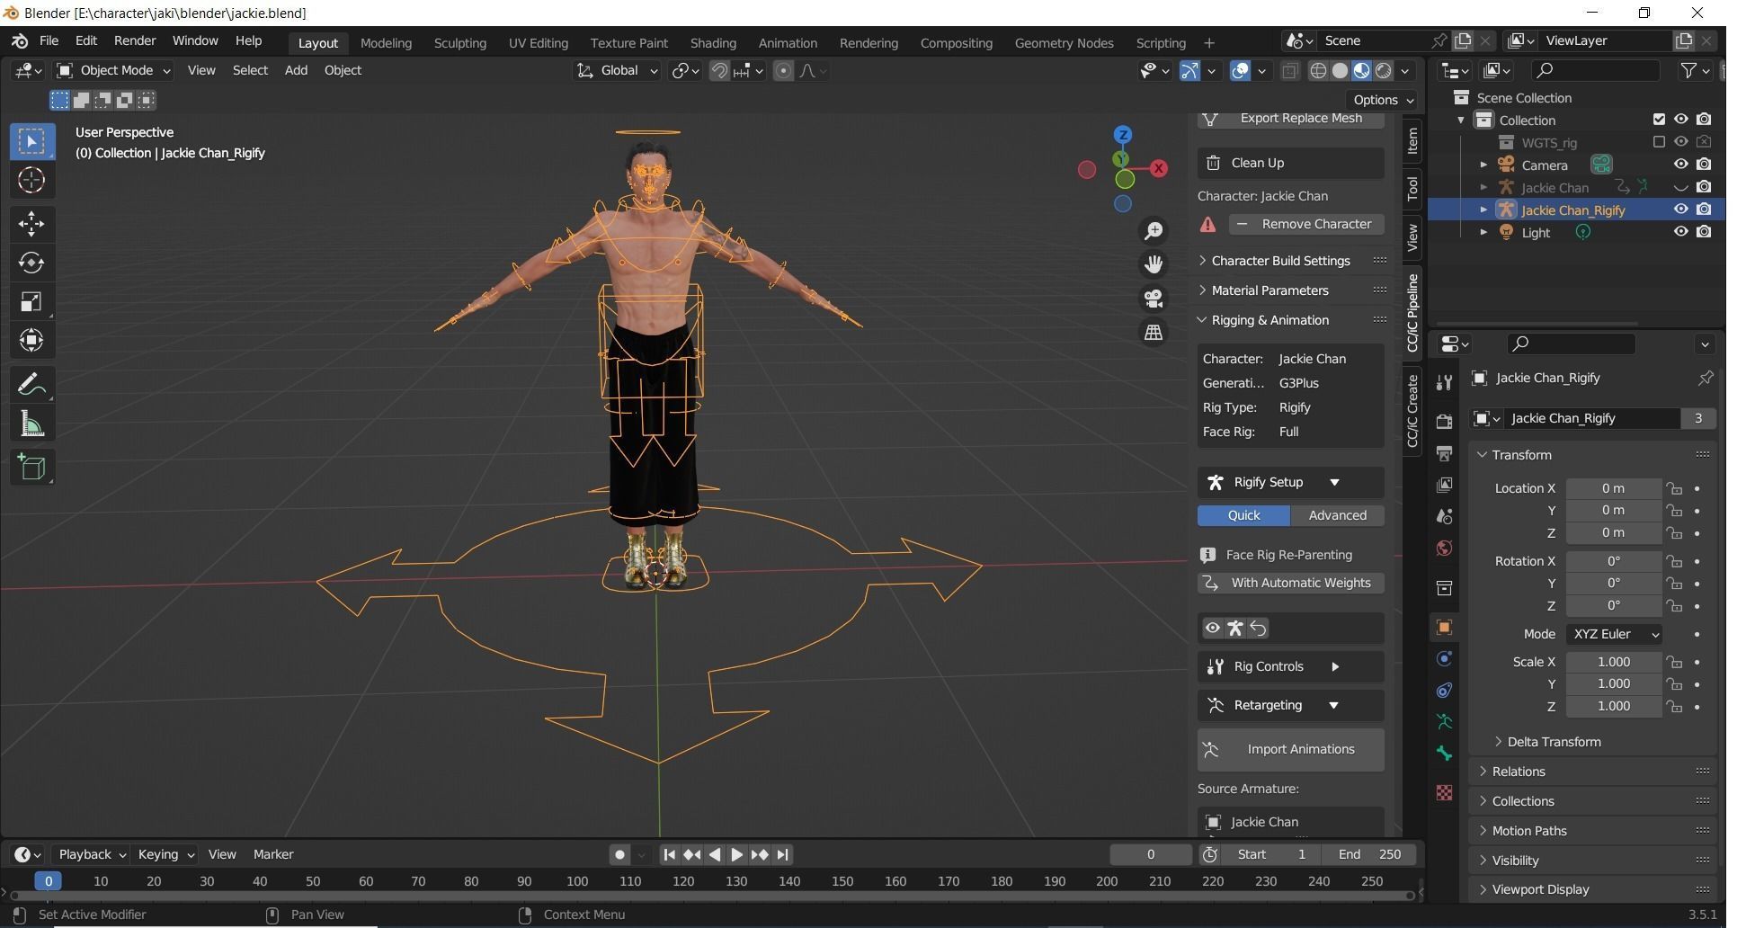Expand Jackie Chan_Rigify tree item arrow
This screenshot has width=1755, height=928.
(1483, 210)
